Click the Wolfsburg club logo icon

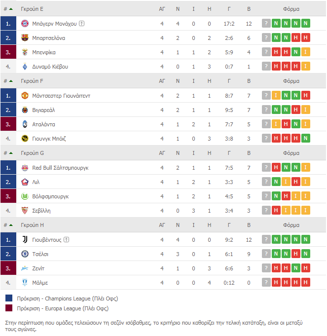pyautogui.click(x=25, y=196)
